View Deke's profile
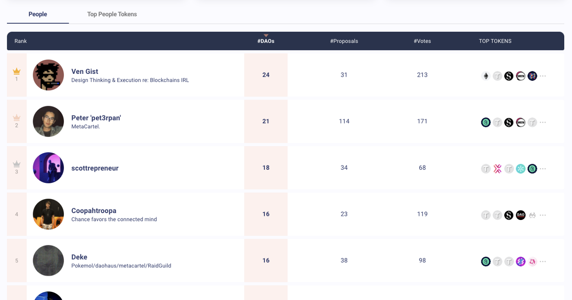Viewport: 572px width, 300px height. [x=79, y=257]
